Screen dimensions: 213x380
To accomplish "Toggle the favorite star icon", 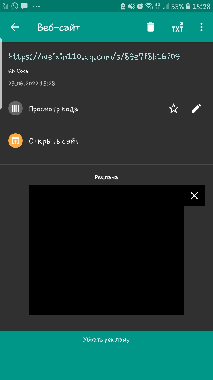I will pos(174,109).
